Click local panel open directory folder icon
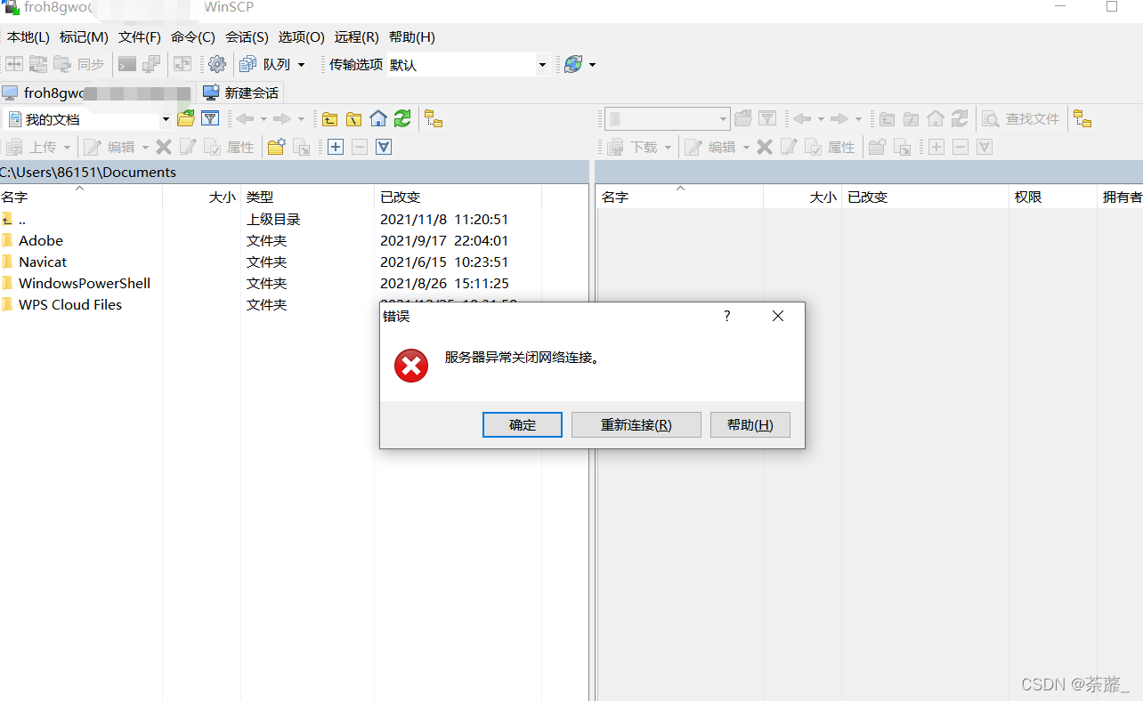1143x701 pixels. coord(186,118)
